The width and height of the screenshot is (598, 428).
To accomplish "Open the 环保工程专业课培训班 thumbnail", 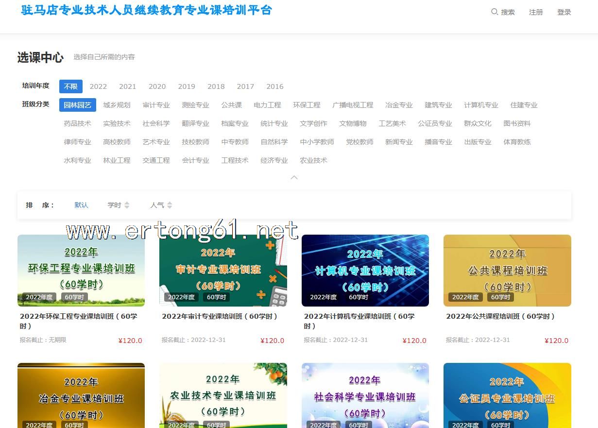I will point(81,271).
